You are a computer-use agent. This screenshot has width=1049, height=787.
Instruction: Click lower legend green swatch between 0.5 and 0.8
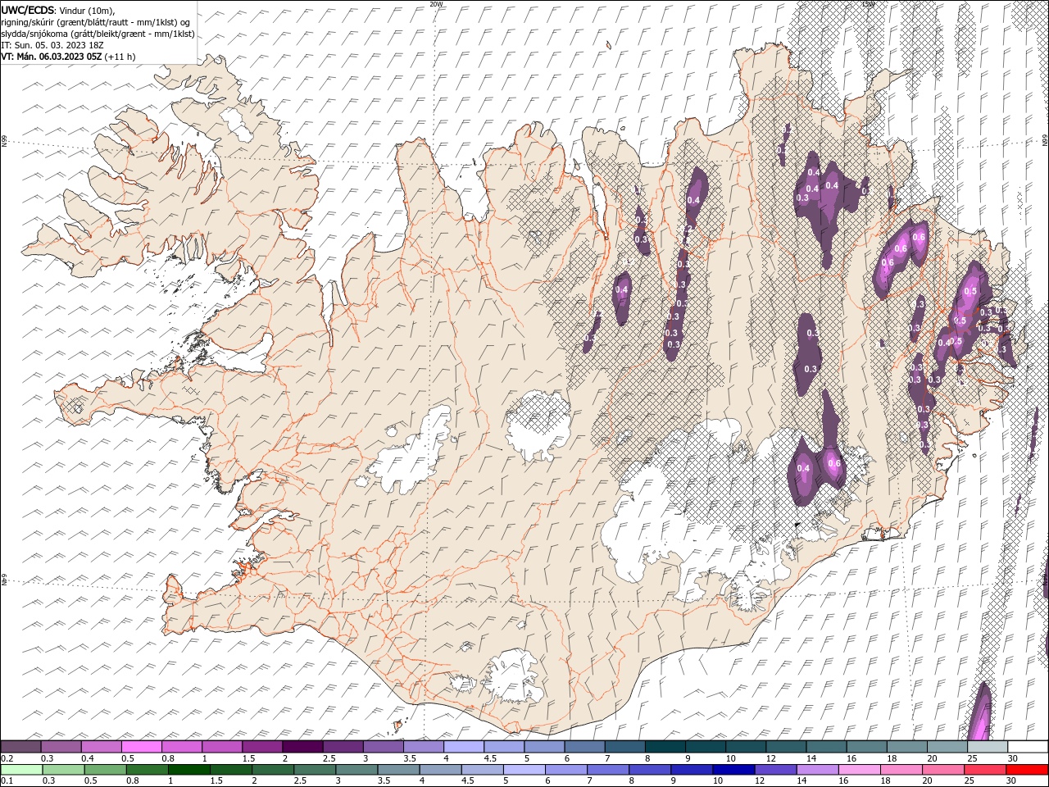105,770
